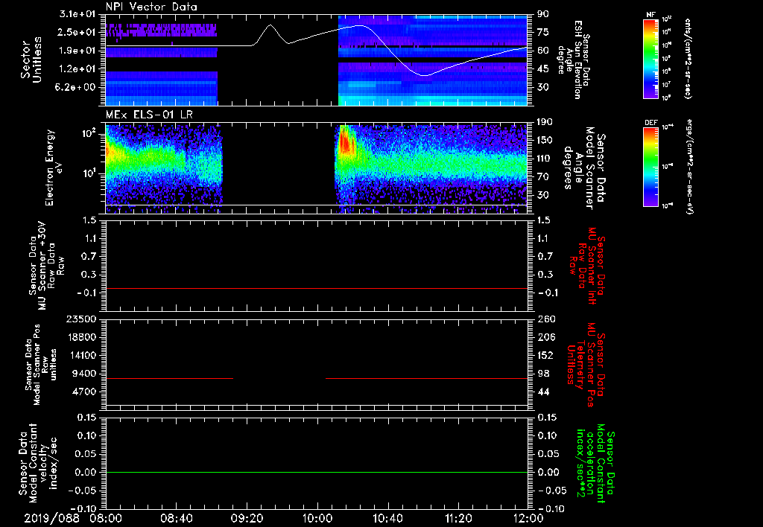
Task: Click the '9400' scanner position tick label
Action: coord(85,374)
